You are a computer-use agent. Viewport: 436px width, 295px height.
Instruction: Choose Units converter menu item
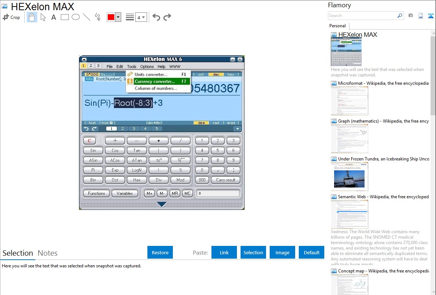pos(158,74)
